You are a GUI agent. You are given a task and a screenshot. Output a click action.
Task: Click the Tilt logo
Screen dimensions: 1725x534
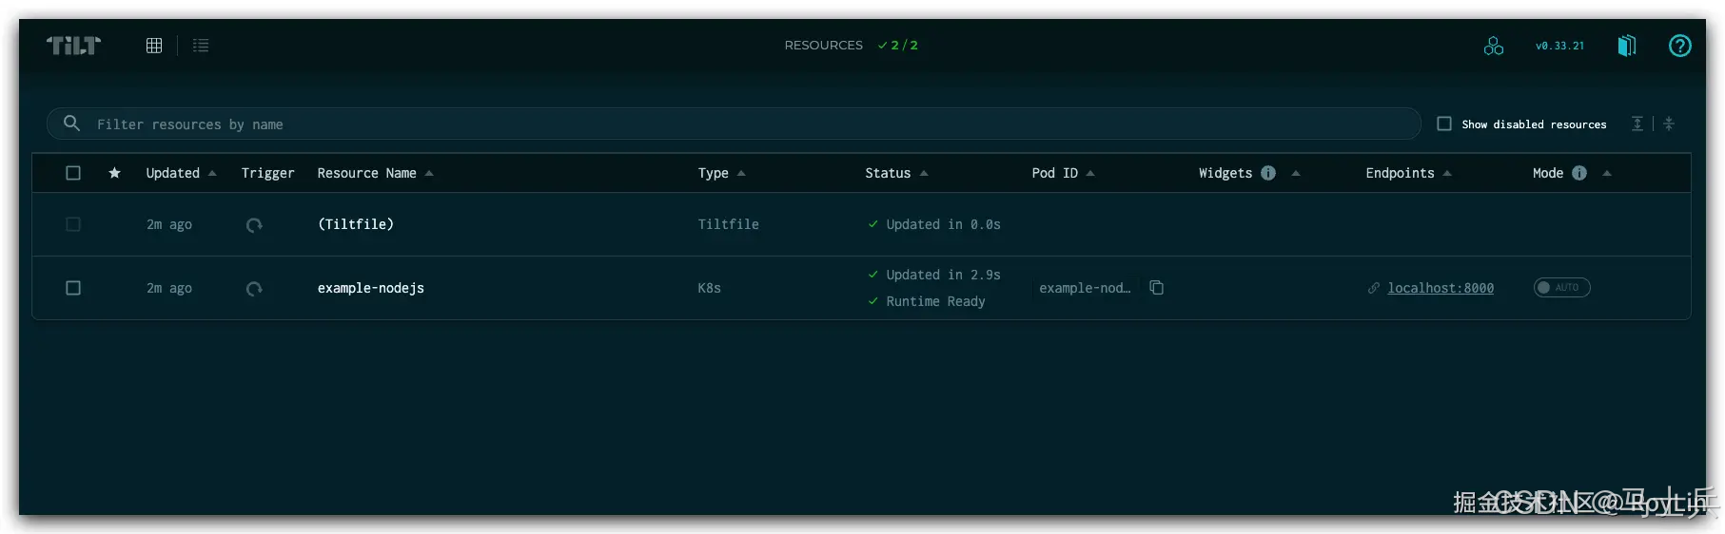[73, 45]
